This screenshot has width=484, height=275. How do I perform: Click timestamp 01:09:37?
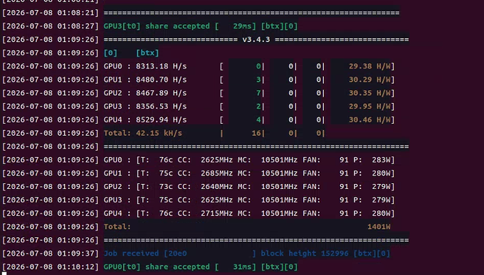pyautogui.click(x=75, y=254)
